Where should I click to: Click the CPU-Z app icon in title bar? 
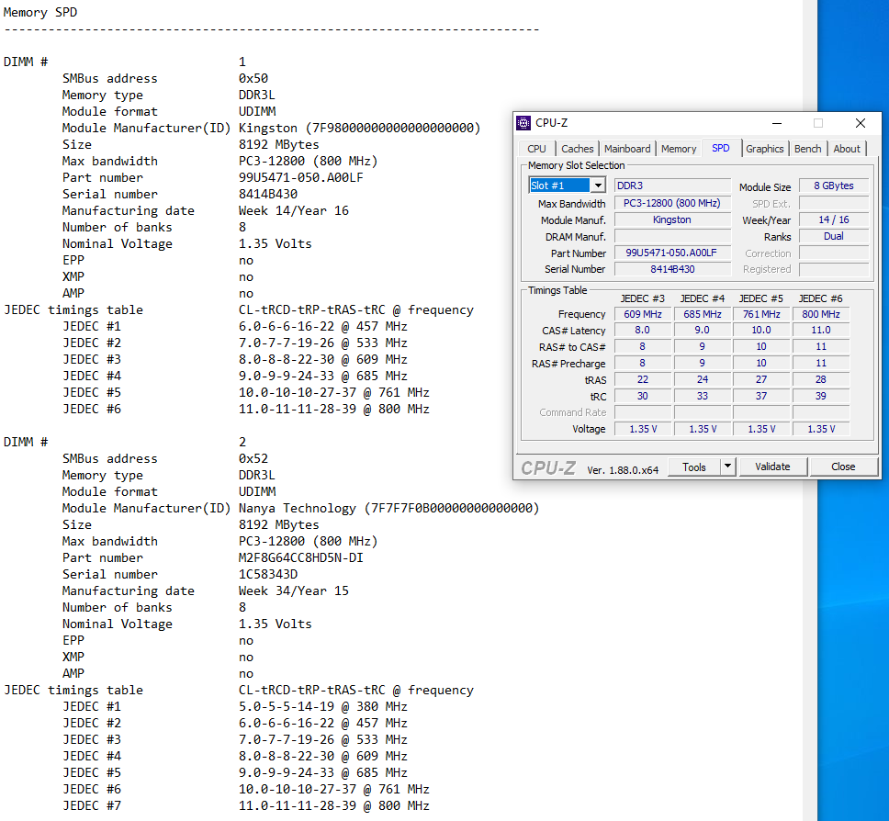[523, 123]
